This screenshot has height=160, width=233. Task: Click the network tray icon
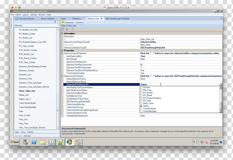(x=202, y=142)
